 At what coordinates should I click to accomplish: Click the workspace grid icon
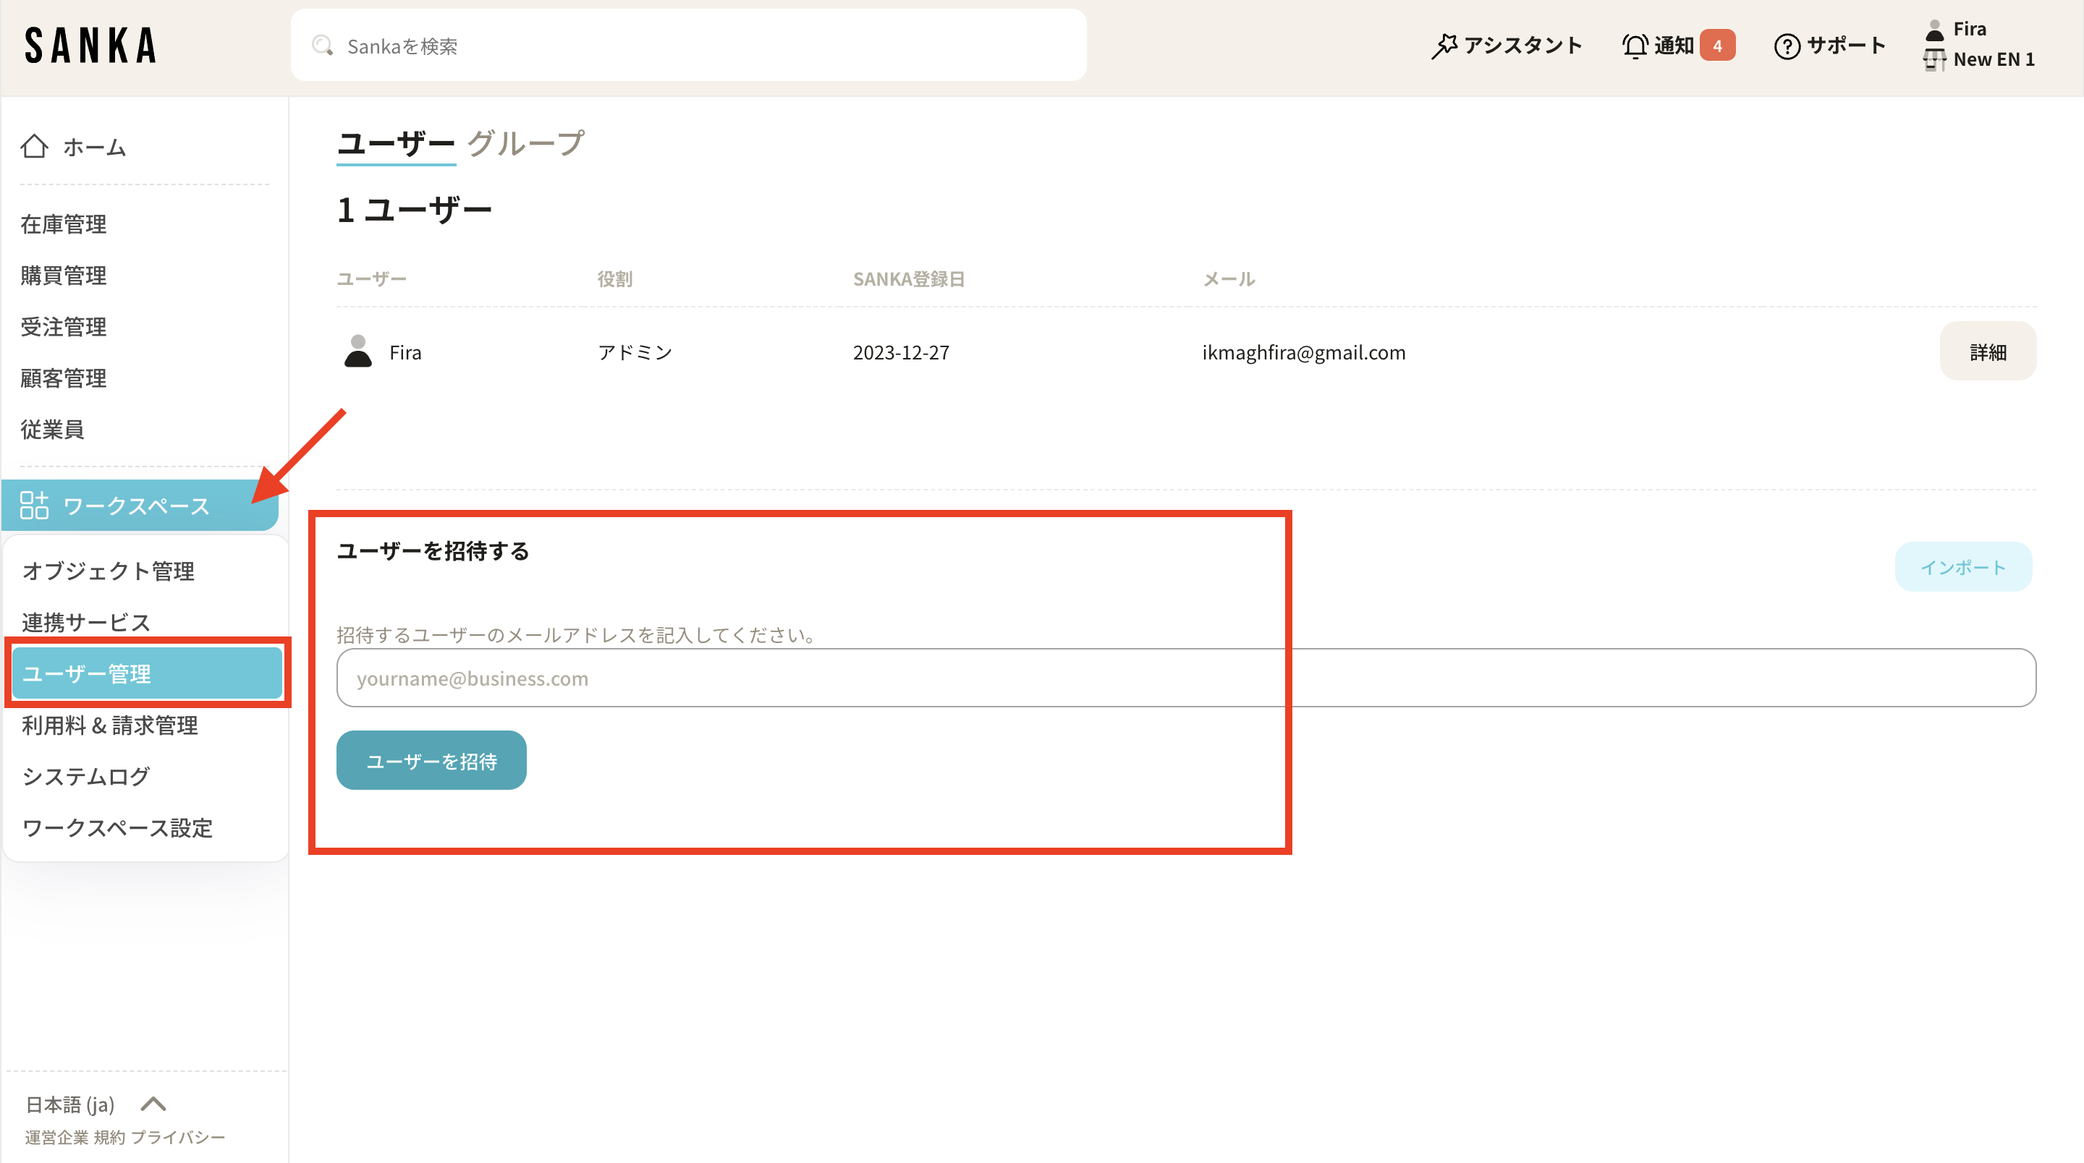(x=34, y=506)
